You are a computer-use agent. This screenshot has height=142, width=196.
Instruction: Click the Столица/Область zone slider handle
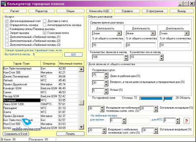pos(163,99)
